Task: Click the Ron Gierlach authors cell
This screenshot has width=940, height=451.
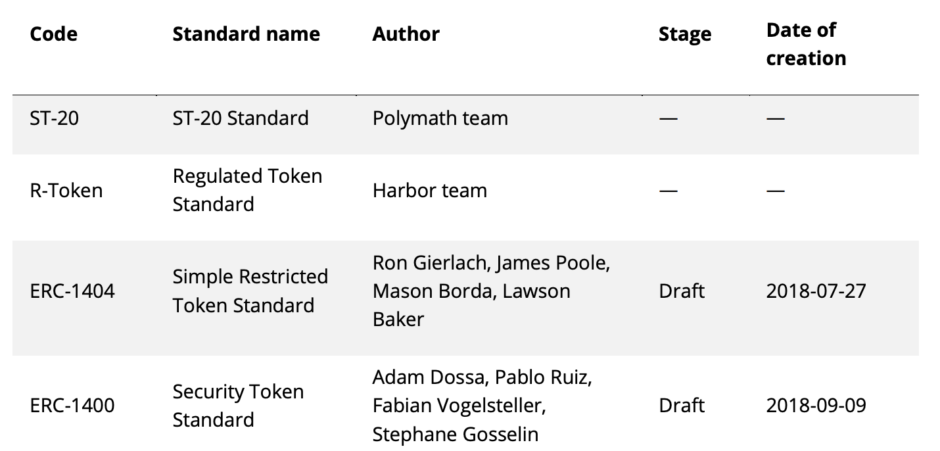Action: (x=491, y=291)
